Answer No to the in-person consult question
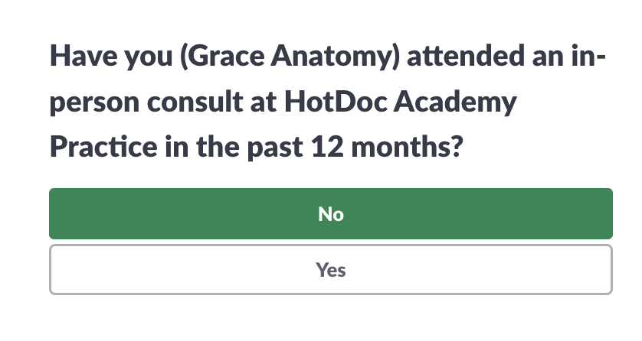642x341 pixels. click(x=331, y=214)
